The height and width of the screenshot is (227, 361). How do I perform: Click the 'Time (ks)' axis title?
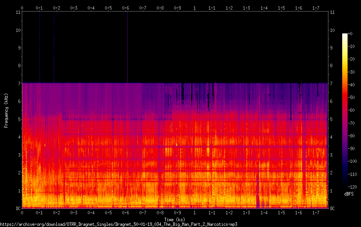(175, 219)
